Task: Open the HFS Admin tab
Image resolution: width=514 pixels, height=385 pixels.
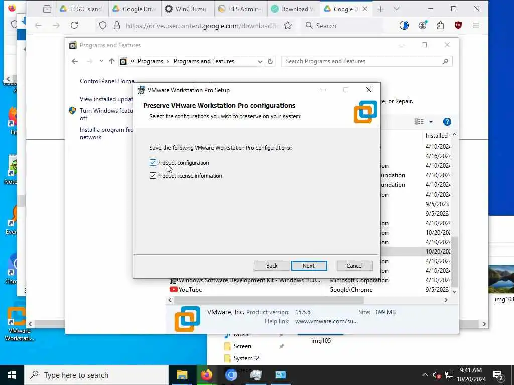Action: [240, 9]
